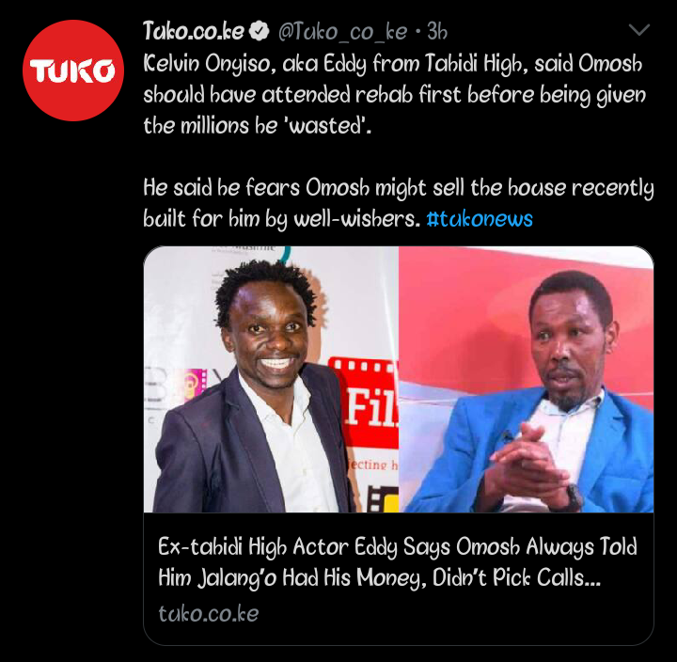Screen dimensions: 677x662
Task: Select the tweet line mentioning Kelvin Onyiso
Action: (392, 64)
